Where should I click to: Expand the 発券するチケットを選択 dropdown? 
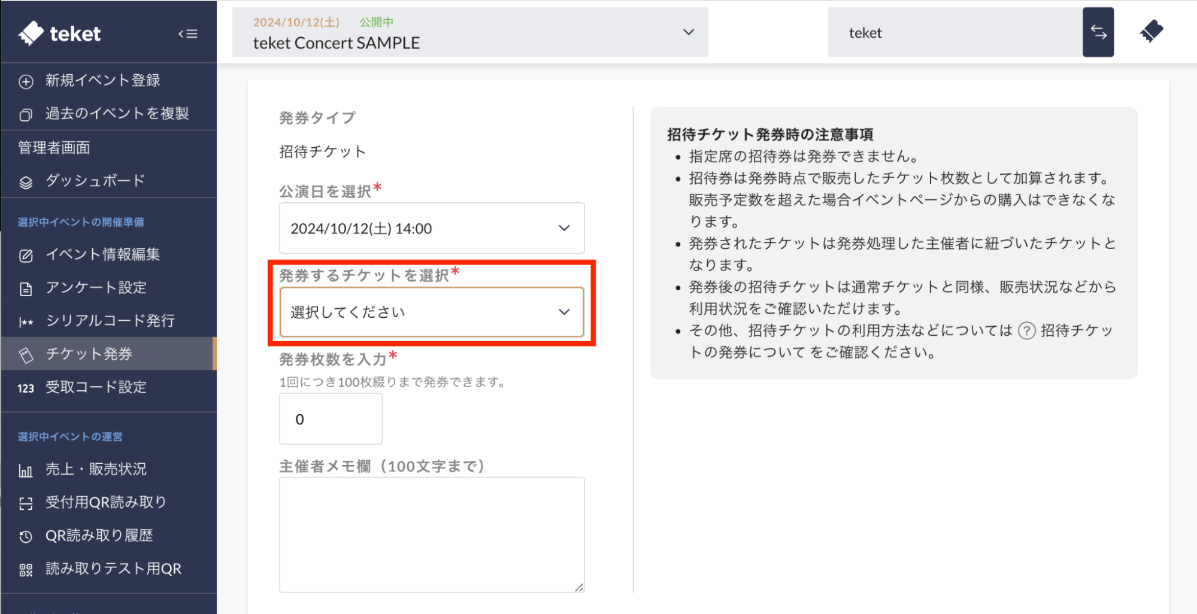(x=431, y=312)
